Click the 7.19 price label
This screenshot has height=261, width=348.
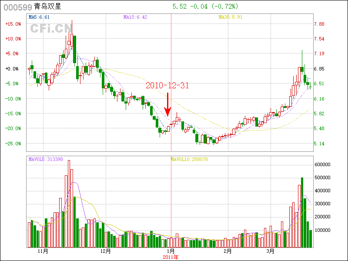(x=319, y=54)
